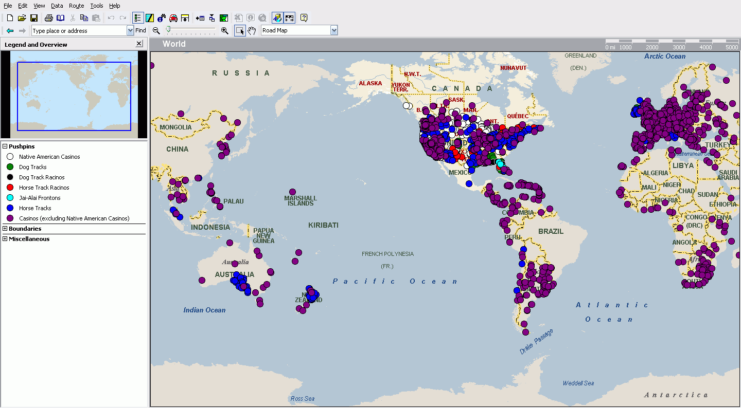Viewport: 741px width, 408px height.
Task: Toggle the Drawing toolbar button
Action: point(149,18)
